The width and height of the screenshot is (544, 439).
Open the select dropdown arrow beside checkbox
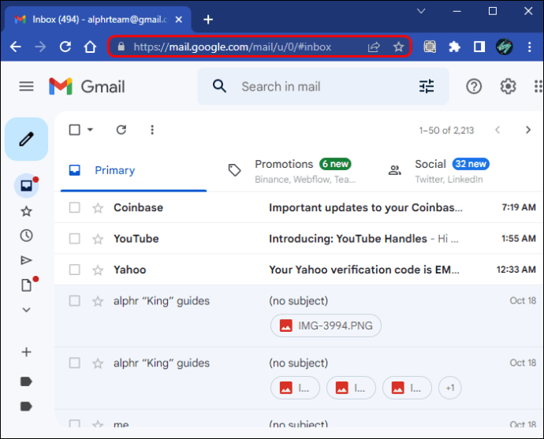(x=90, y=130)
